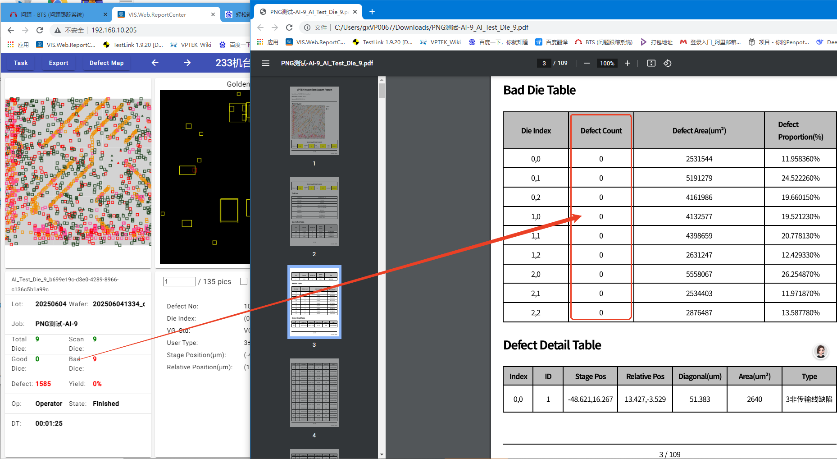
Task: Click Yield value 0%
Action: coord(97,384)
